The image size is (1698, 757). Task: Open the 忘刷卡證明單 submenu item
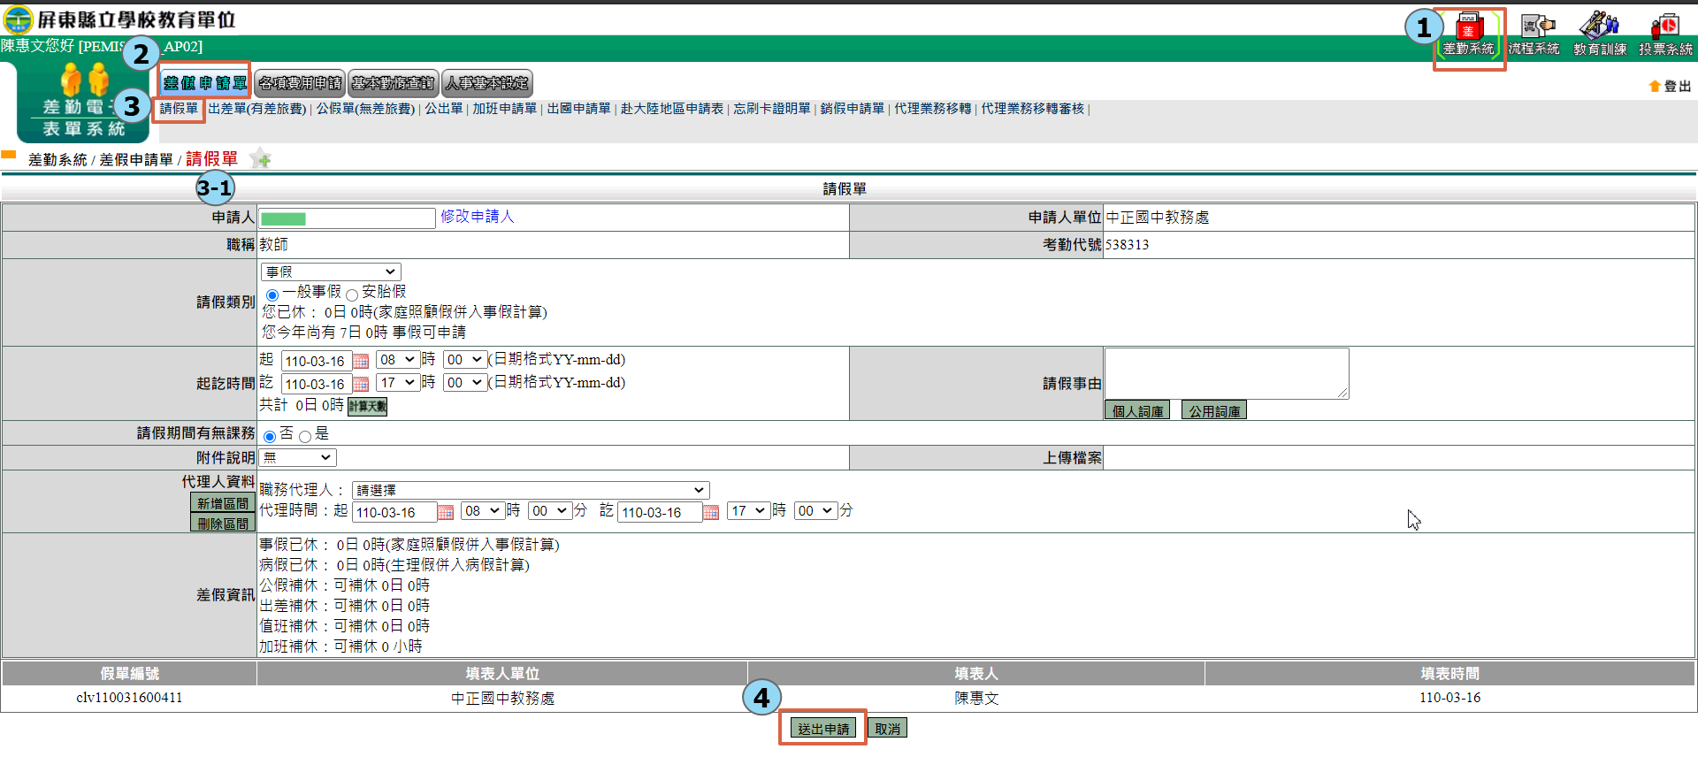tap(772, 109)
